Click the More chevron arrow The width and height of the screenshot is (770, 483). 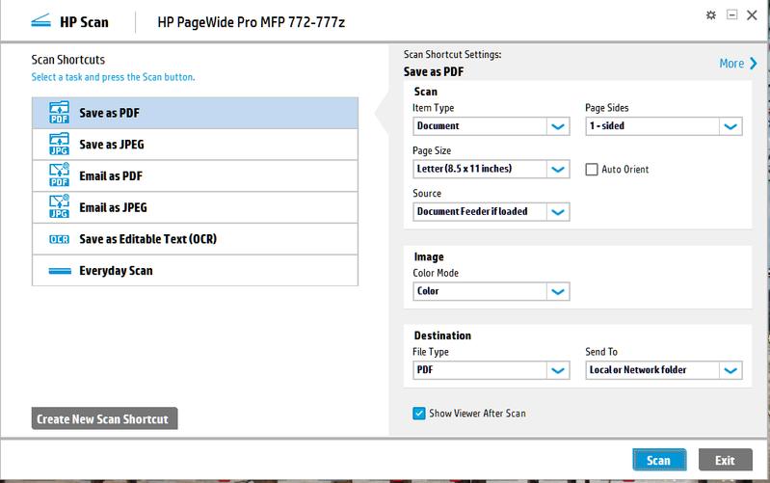[754, 64]
